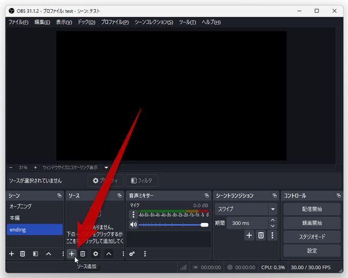Open the preview scaling dropdown arrow
Viewport: 348px width, 278px height.
click(x=106, y=167)
